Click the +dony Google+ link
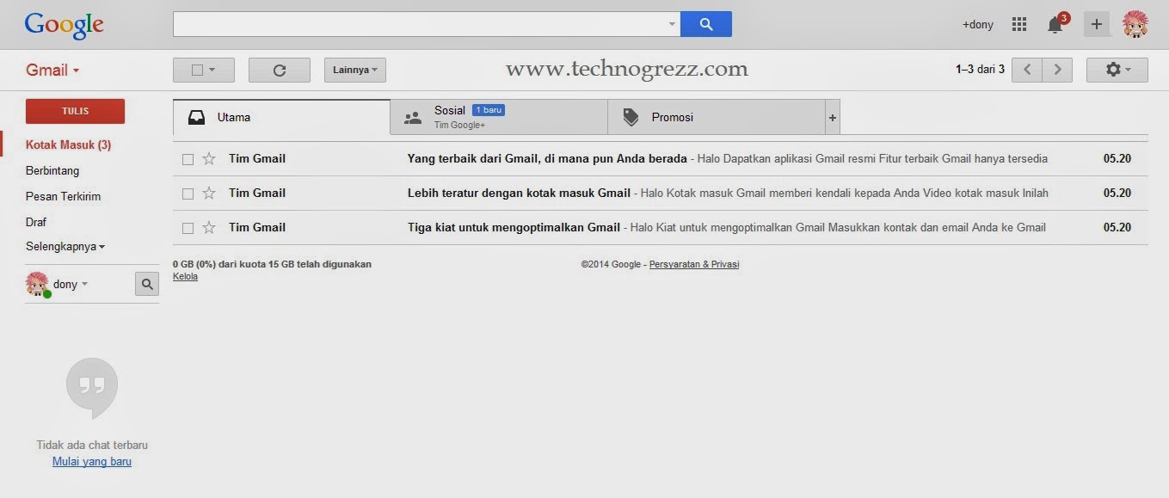 (977, 25)
